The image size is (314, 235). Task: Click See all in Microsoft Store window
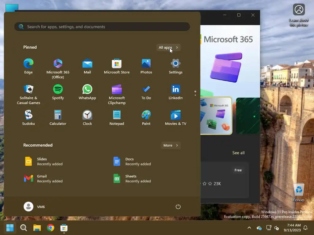click(238, 153)
